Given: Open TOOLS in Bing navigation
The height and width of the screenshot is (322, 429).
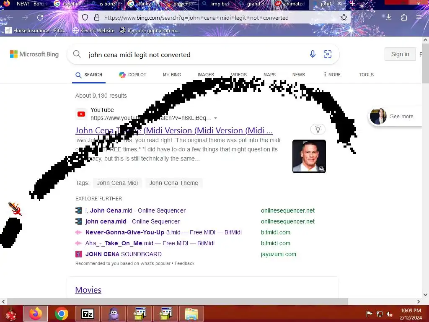Looking at the screenshot, I should click(x=366, y=75).
